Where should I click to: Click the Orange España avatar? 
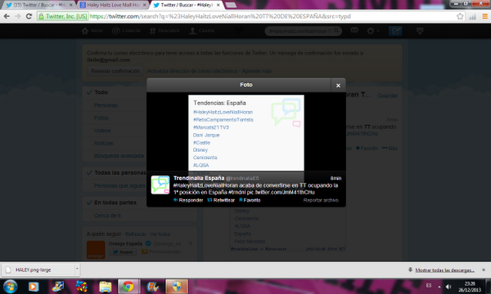coord(96,250)
